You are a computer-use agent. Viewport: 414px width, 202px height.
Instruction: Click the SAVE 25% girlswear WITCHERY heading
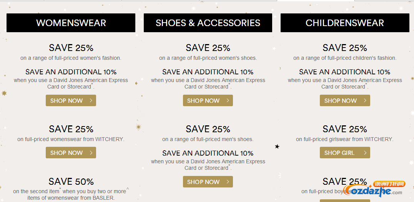click(345, 129)
